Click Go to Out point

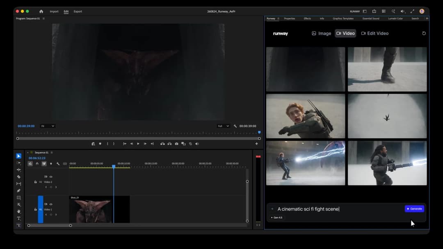[152, 144]
